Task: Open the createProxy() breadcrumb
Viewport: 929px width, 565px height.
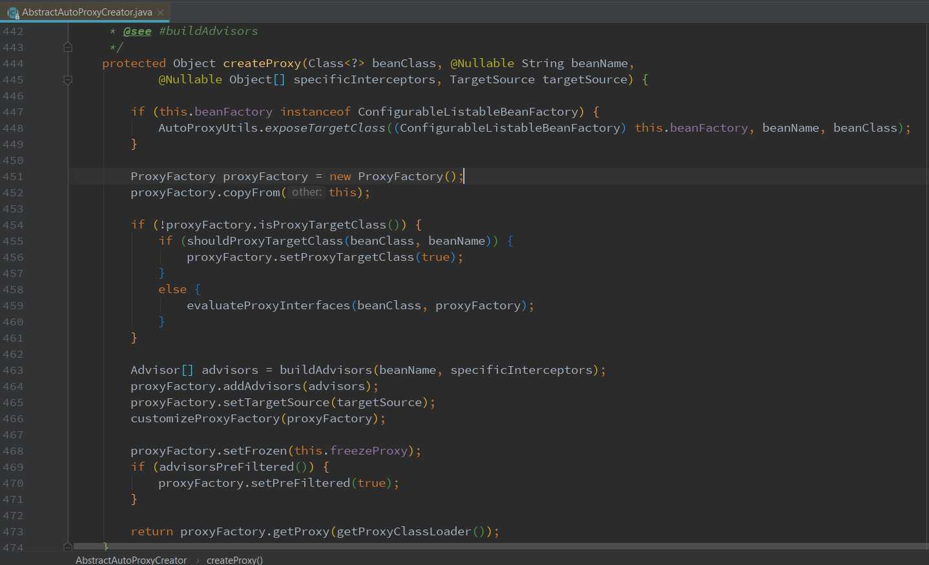Action: (x=235, y=560)
